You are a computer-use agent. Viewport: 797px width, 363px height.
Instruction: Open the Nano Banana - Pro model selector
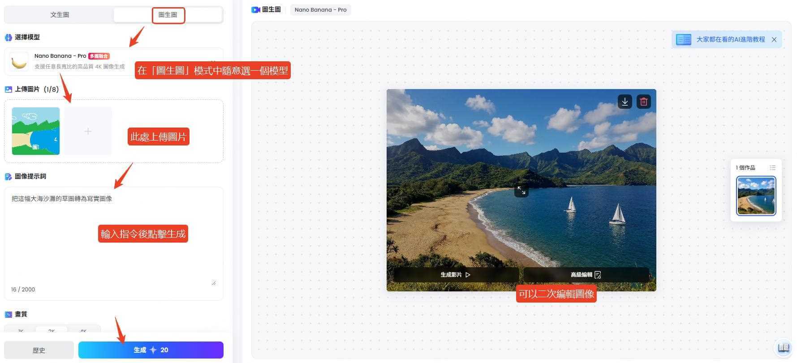point(72,61)
